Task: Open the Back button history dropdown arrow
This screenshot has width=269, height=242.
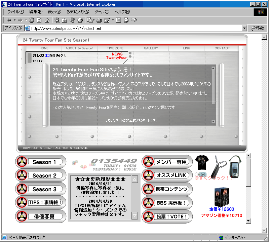Action: 14,20
